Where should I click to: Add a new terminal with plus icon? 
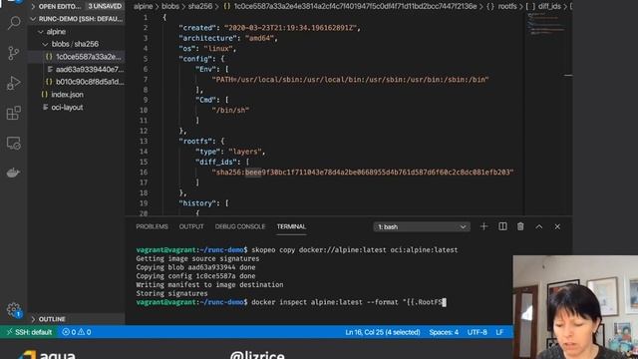(483, 226)
